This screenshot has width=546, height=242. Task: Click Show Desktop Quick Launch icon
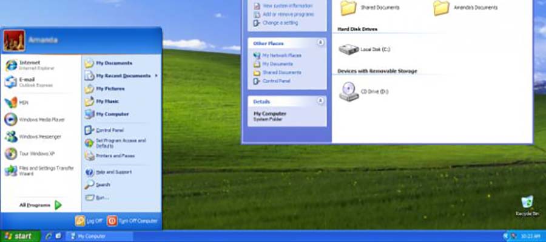tap(58, 236)
